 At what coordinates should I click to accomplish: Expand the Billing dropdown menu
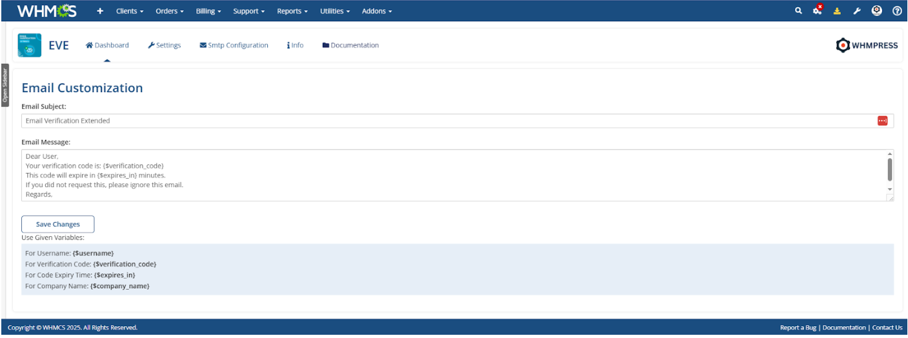tap(208, 11)
